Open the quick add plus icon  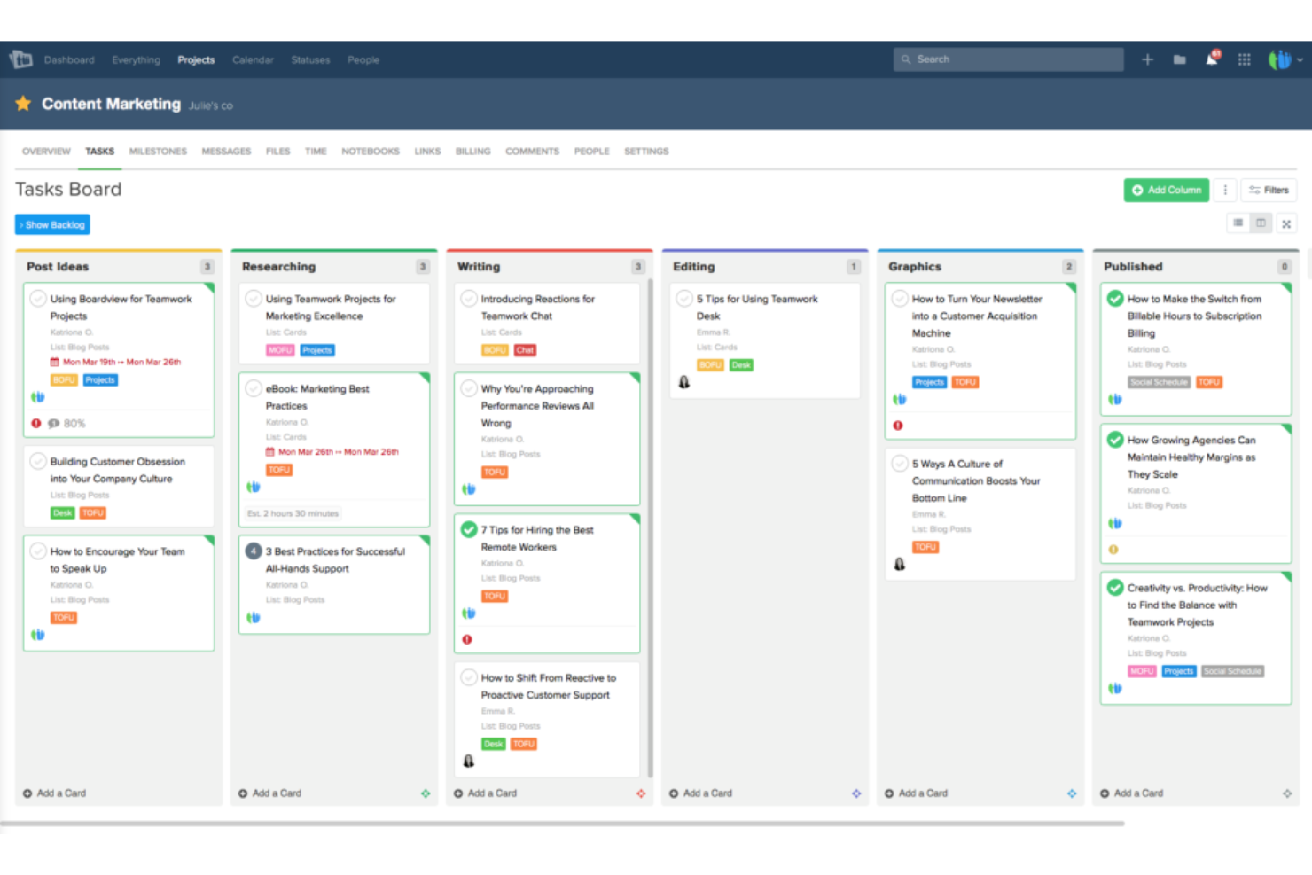click(x=1147, y=59)
